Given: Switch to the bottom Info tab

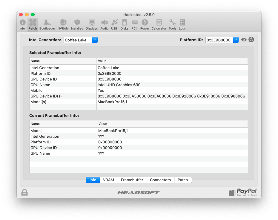Looking at the screenshot, I should click(93, 180).
